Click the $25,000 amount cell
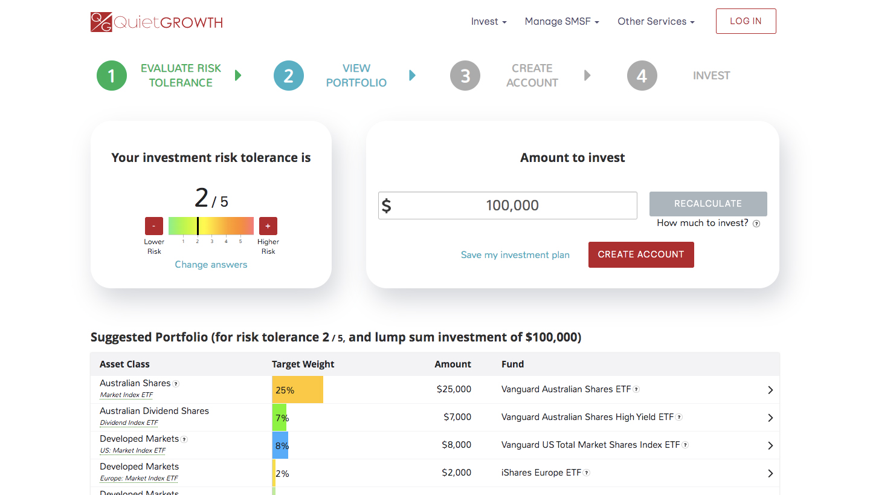 click(x=454, y=389)
